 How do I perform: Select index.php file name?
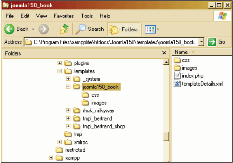point(193,76)
